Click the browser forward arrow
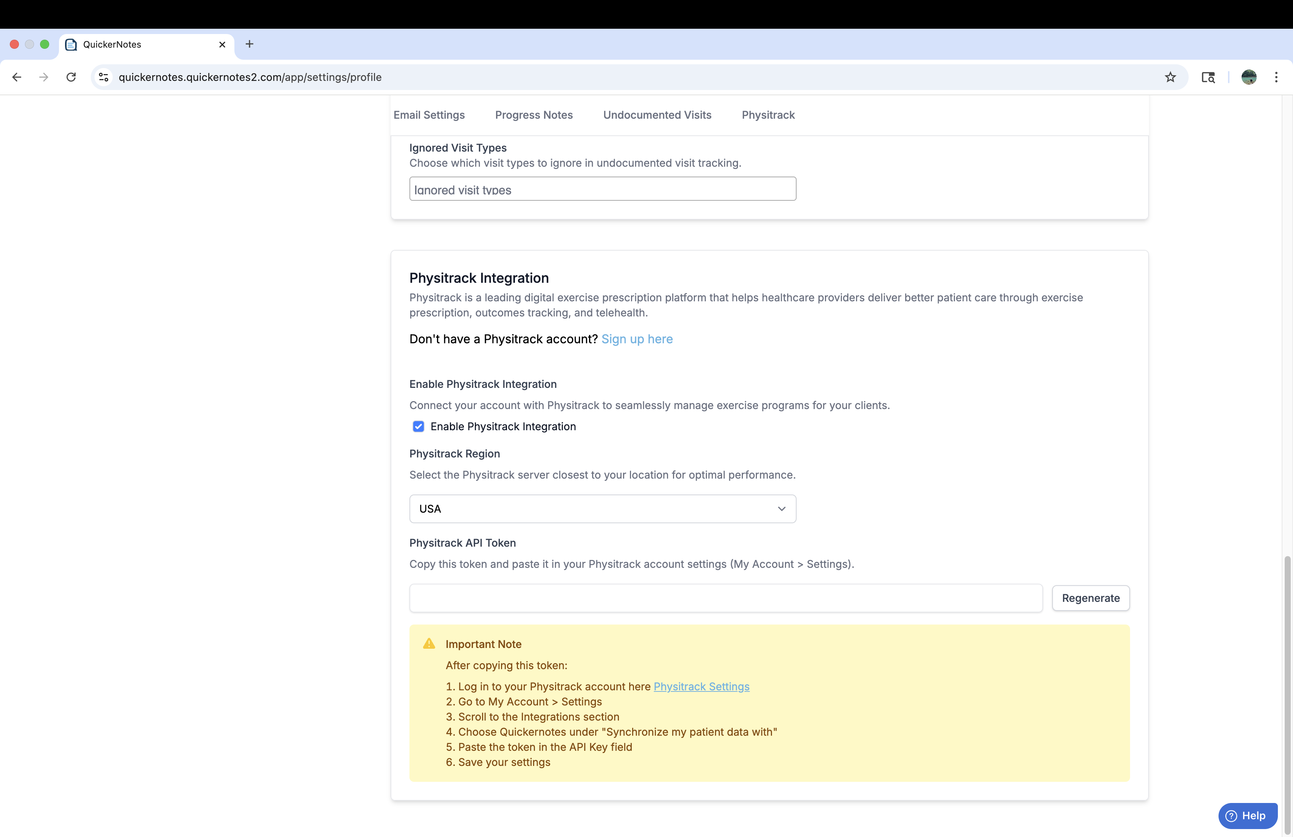Image resolution: width=1293 pixels, height=837 pixels. point(44,77)
